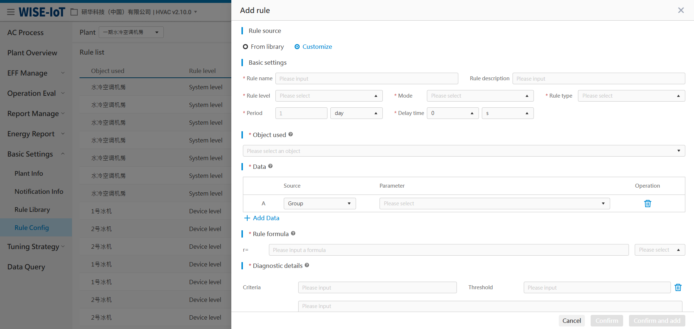Click help icon beside Rule formula
Viewport: 694px width, 329px height.
point(293,234)
